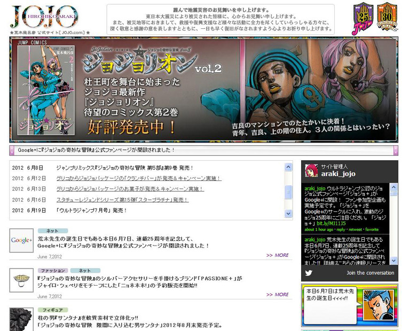Click the 'about 1 hour ago' tweet timestamp
Image resolution: width=402 pixels, height=331 pixels.
[319, 230]
